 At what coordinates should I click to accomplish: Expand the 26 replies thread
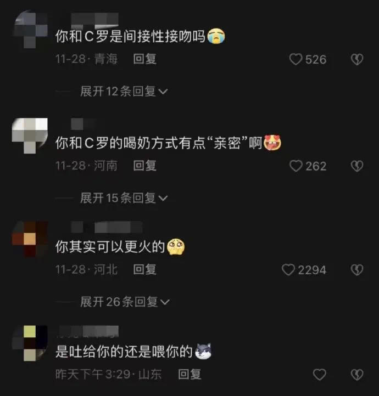click(x=125, y=302)
